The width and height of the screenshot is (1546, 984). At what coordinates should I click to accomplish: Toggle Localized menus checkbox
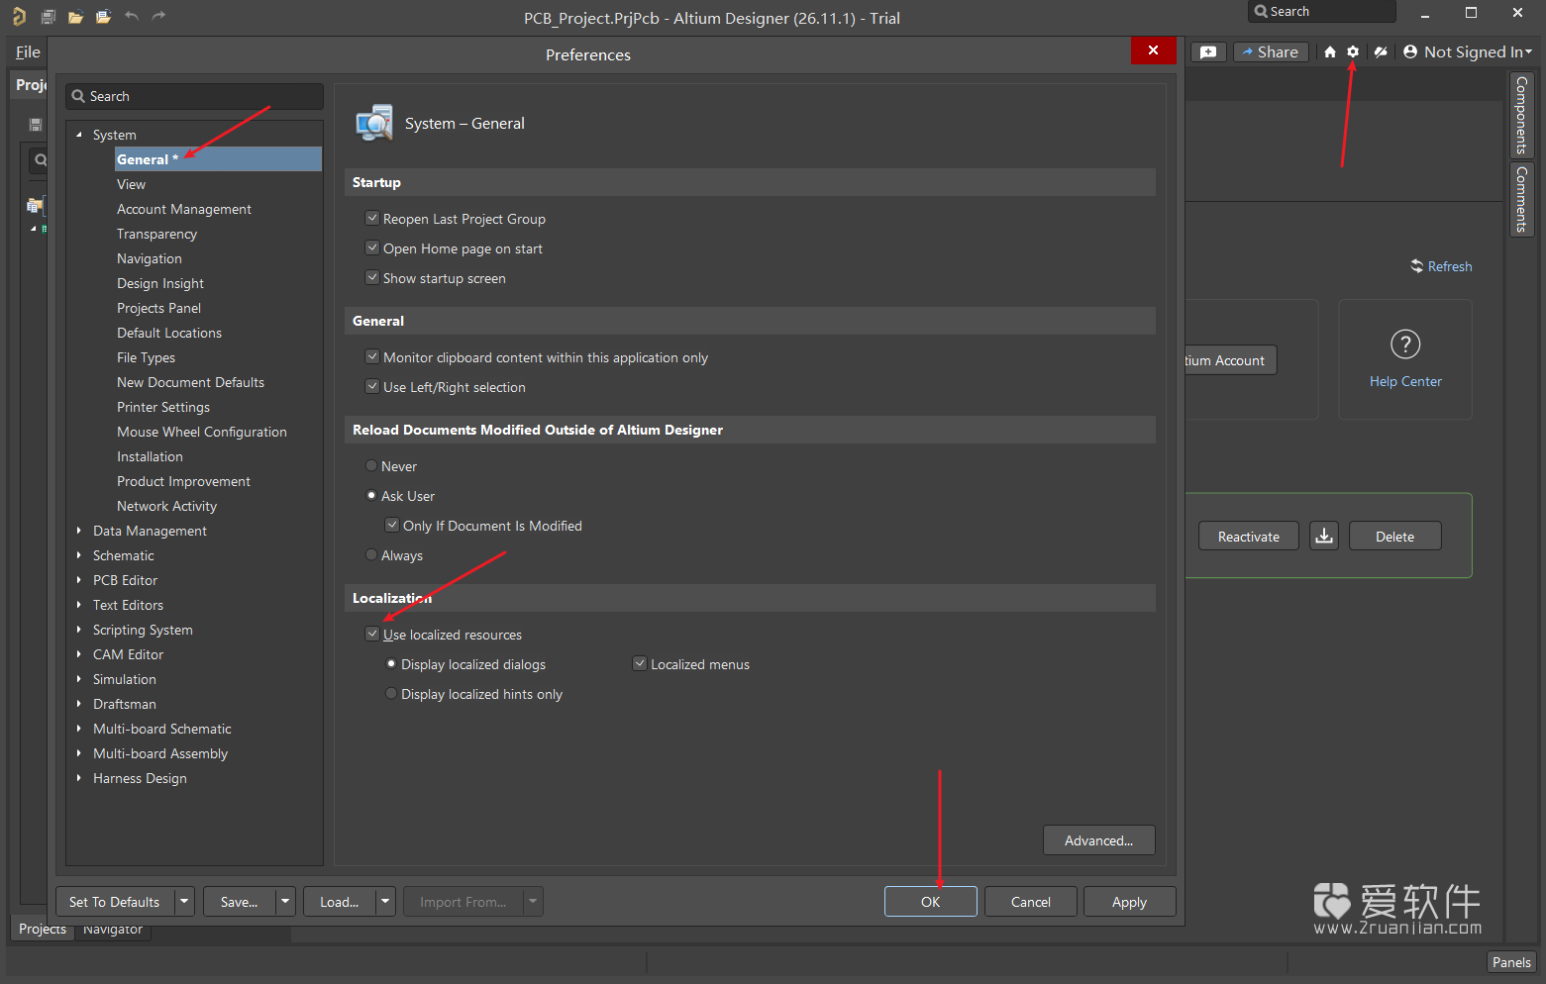click(x=640, y=663)
